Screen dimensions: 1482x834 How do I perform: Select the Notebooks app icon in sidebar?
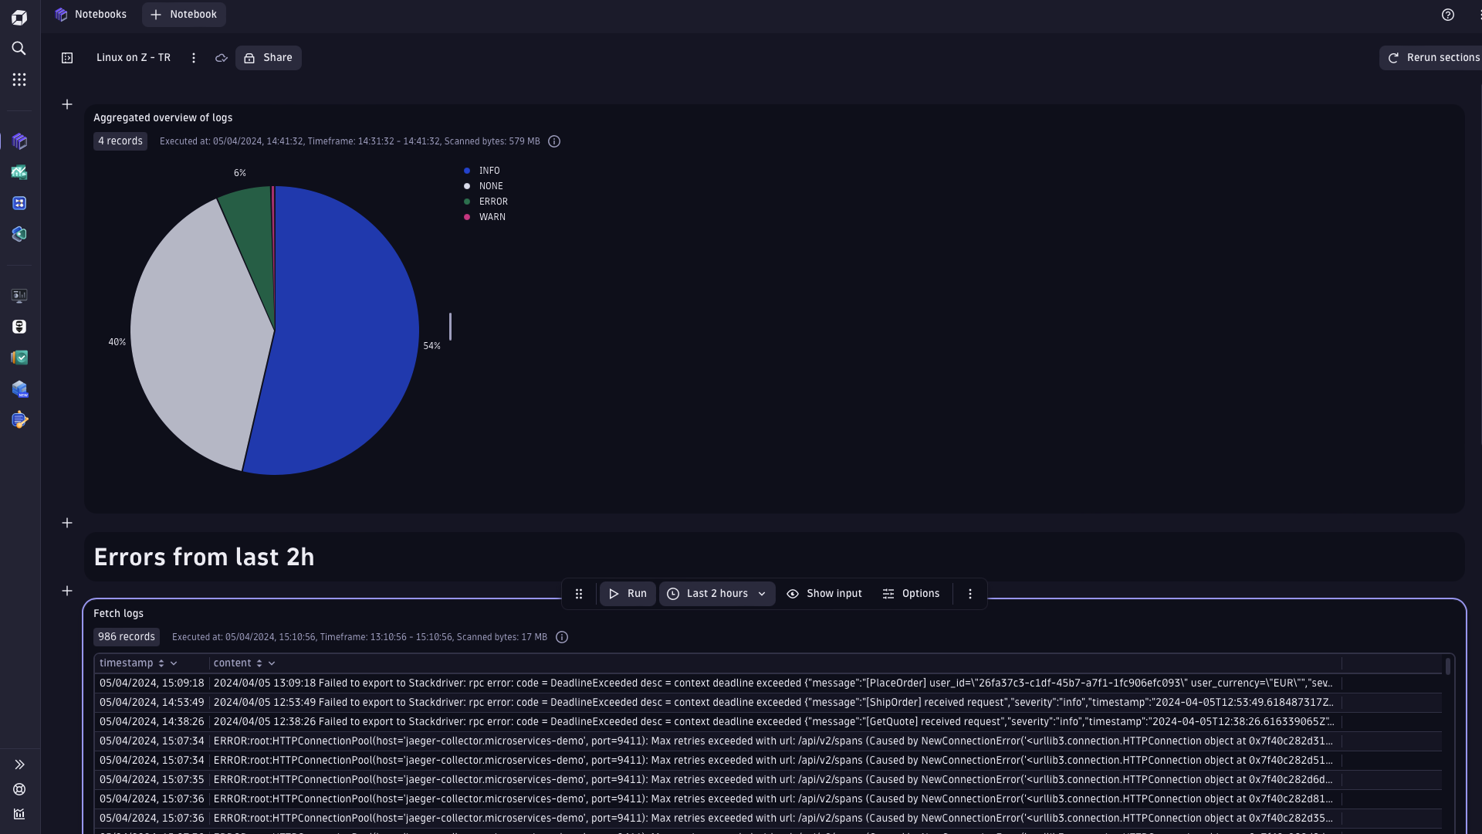pyautogui.click(x=19, y=141)
